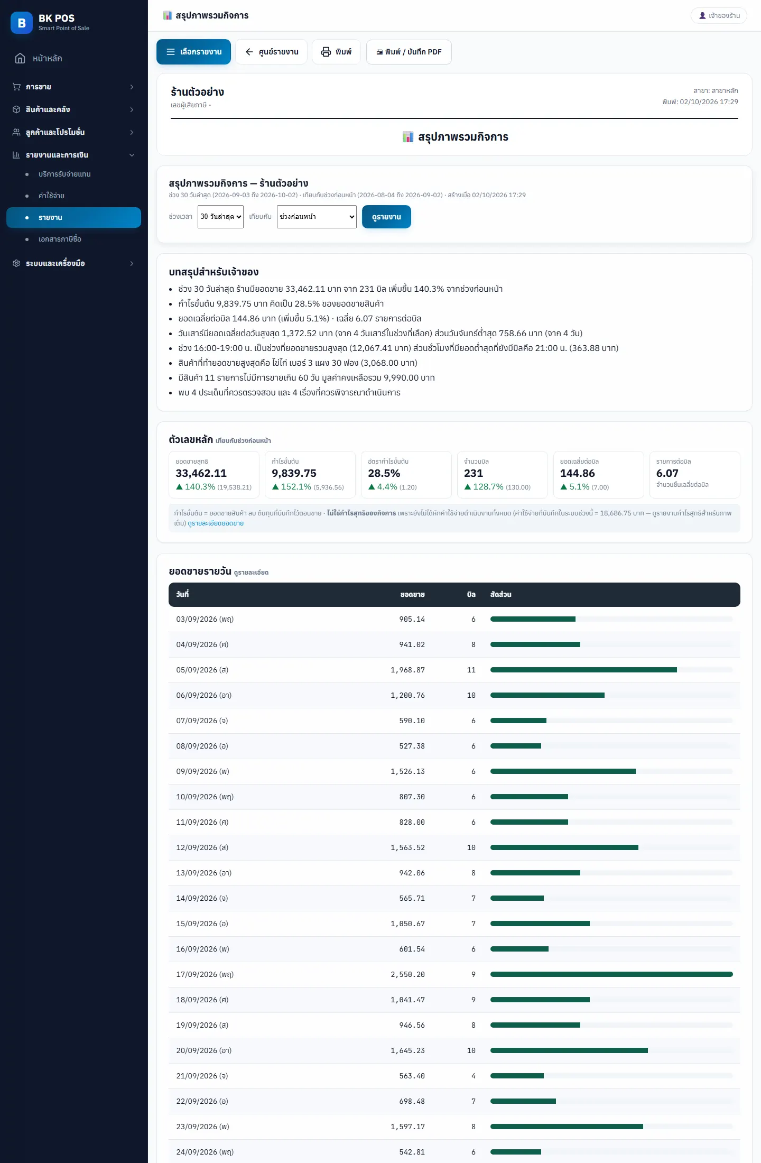Image resolution: width=761 pixels, height=1163 pixels.
Task: Open ค่าใช้จ่าย submenu item
Action: 73,196
